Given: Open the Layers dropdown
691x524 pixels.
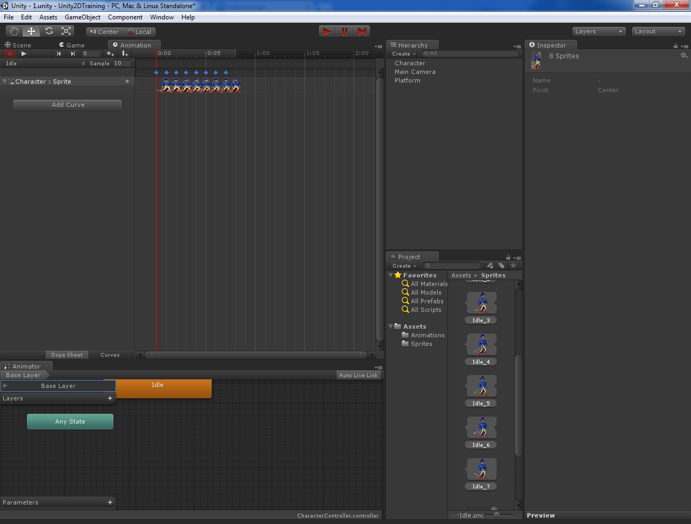Looking at the screenshot, I should (599, 31).
